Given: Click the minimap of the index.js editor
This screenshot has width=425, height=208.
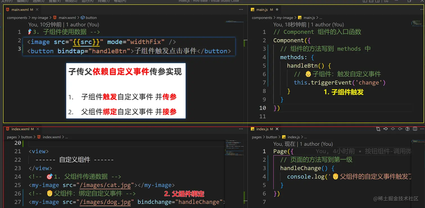Looking at the screenshot, I should 418,142.
